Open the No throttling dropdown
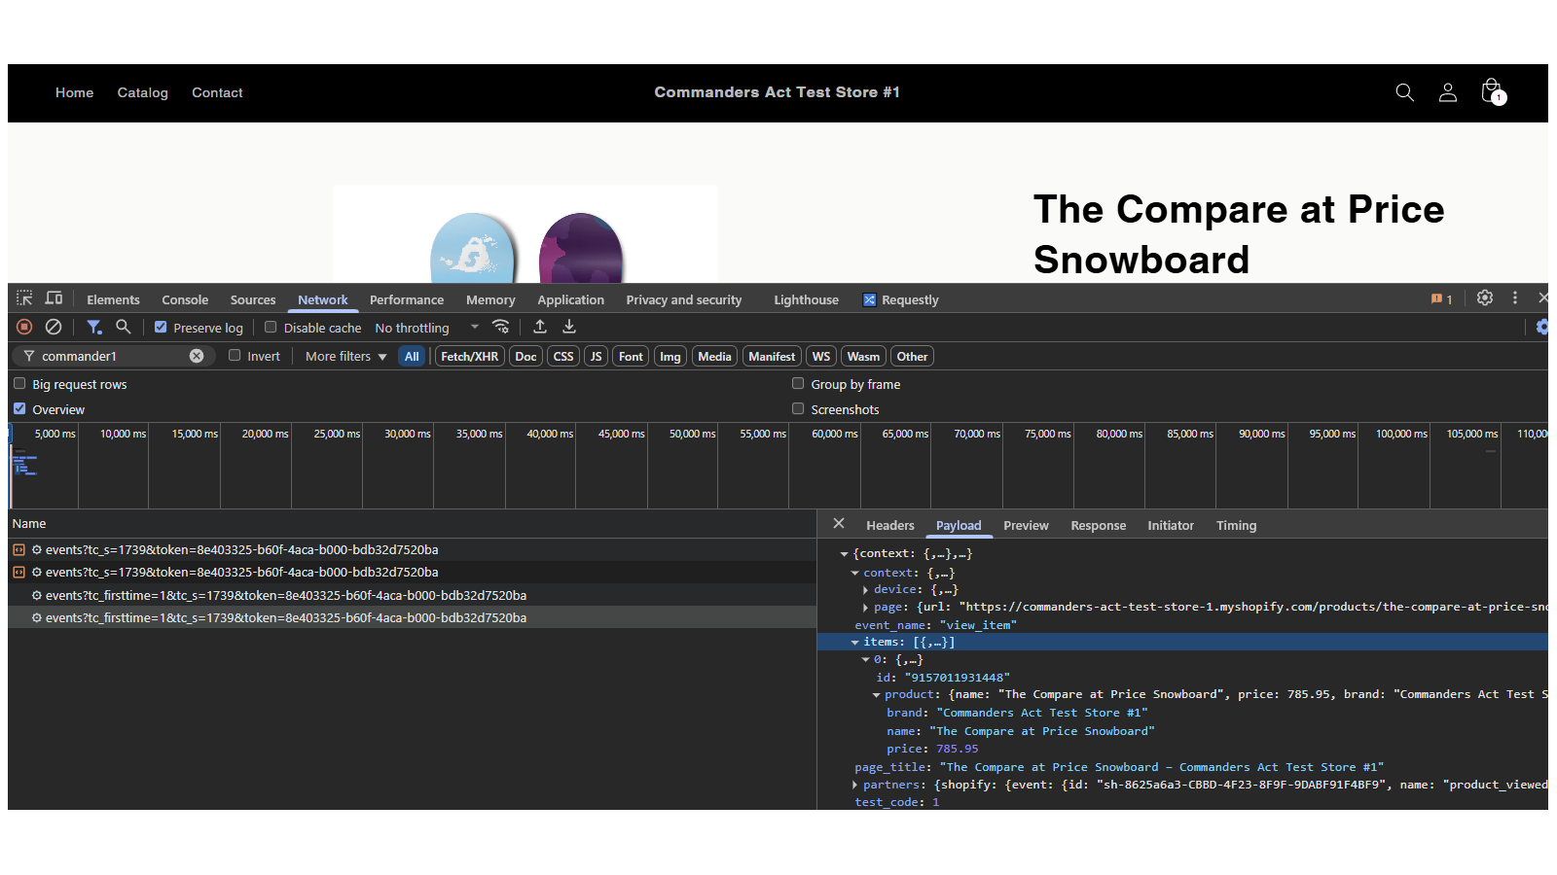1557x875 pixels. [427, 328]
